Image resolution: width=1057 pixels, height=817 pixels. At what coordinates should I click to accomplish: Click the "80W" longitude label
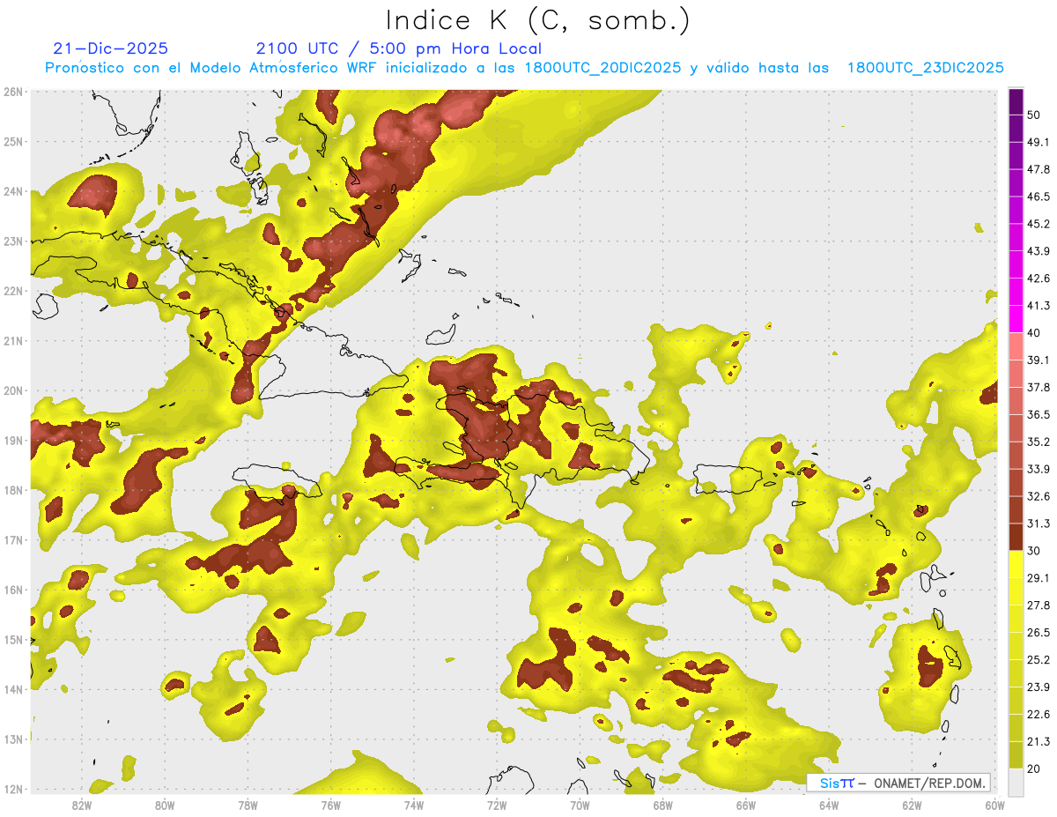165,805
